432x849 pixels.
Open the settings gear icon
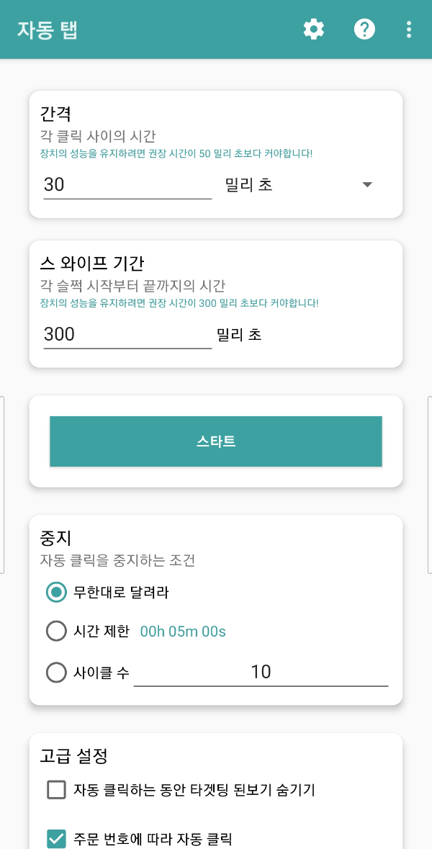pyautogui.click(x=313, y=29)
